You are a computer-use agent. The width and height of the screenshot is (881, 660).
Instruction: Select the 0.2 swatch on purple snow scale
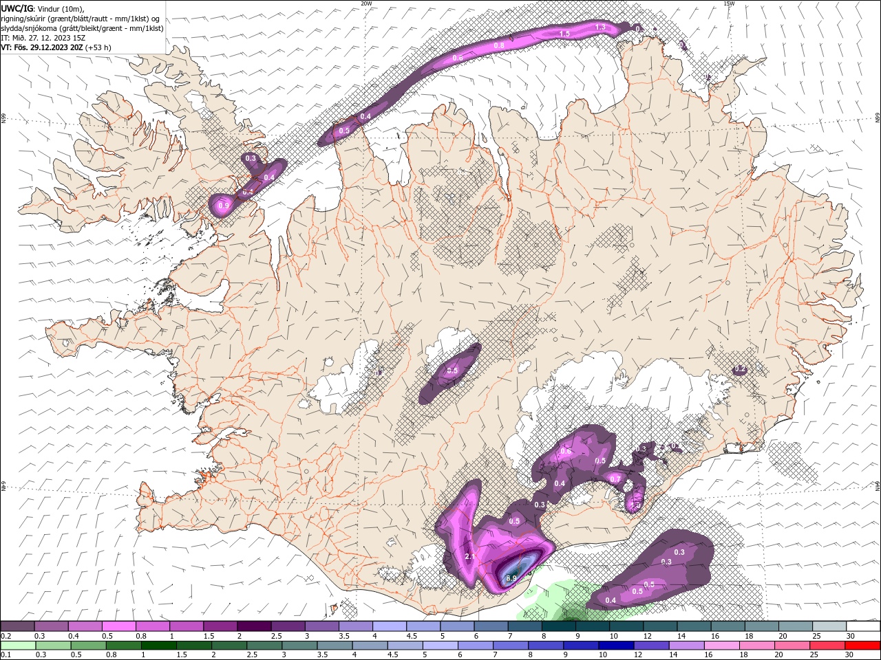coord(17,626)
